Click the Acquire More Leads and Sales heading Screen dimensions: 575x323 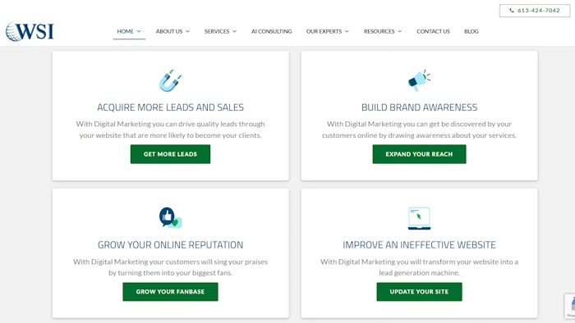coord(170,107)
